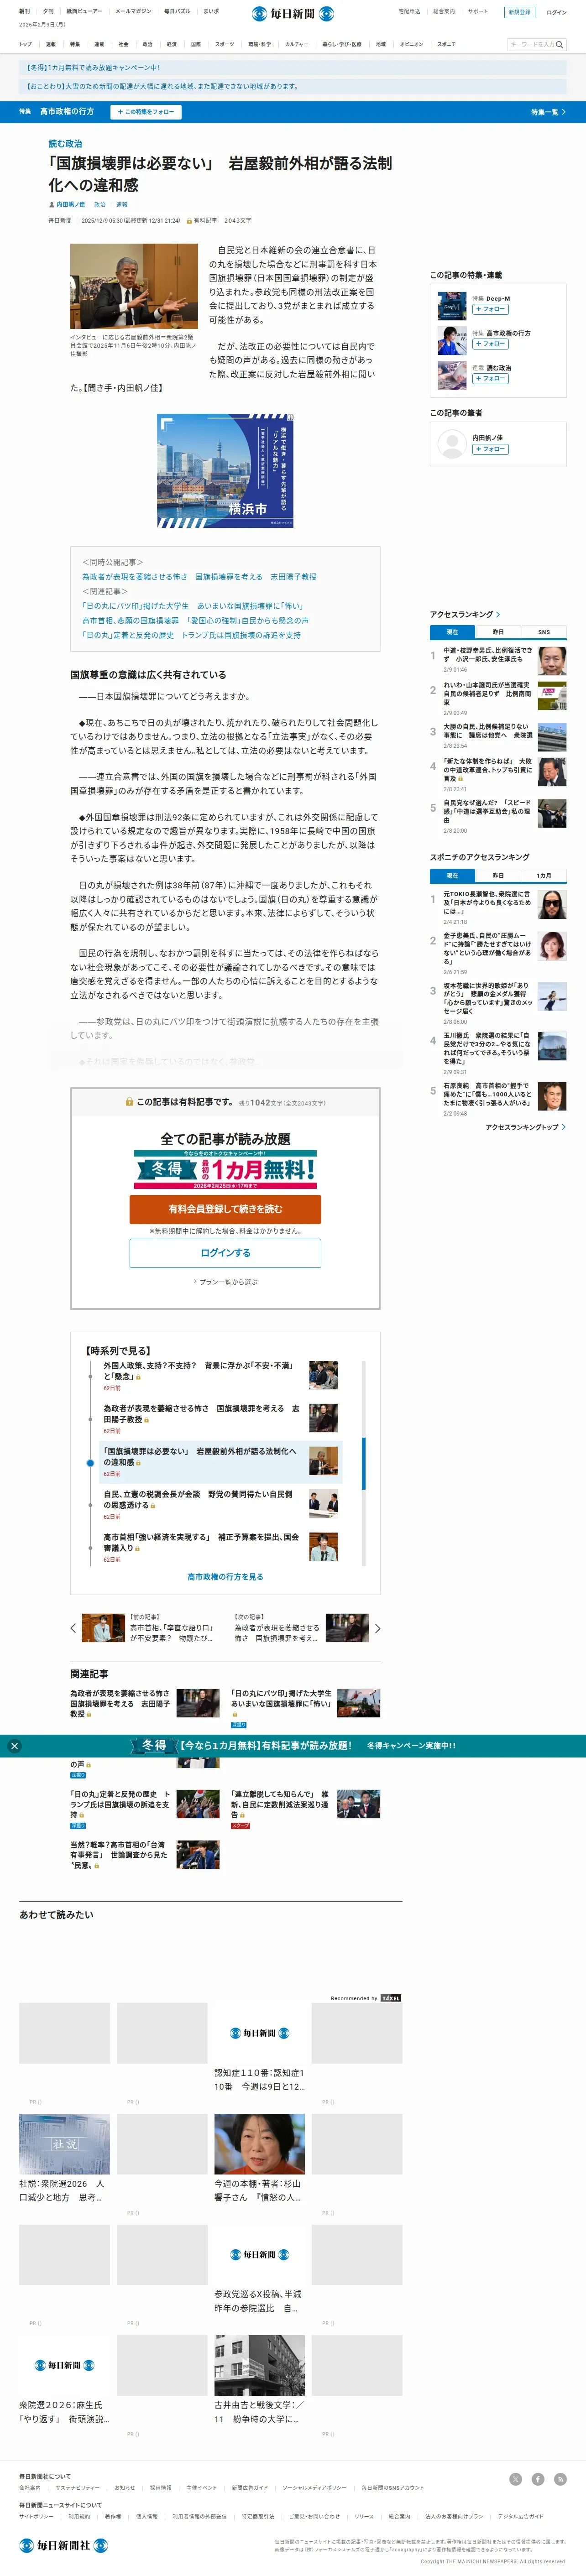This screenshot has height=2576, width=586.
Task: Click the author avatar for 内田帆ノ佳
Action: 452,443
